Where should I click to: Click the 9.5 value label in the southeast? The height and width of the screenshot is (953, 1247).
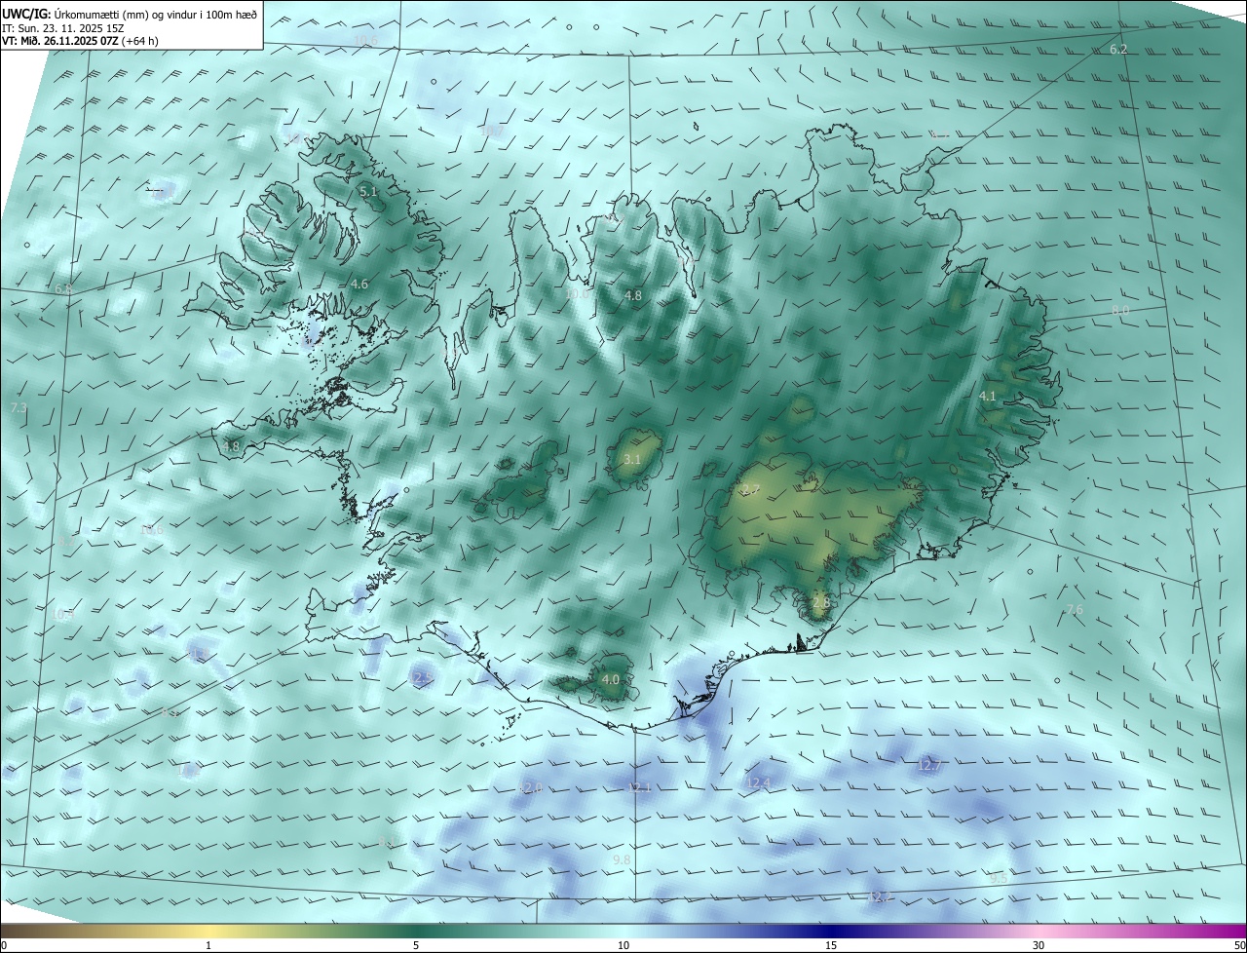click(x=999, y=878)
